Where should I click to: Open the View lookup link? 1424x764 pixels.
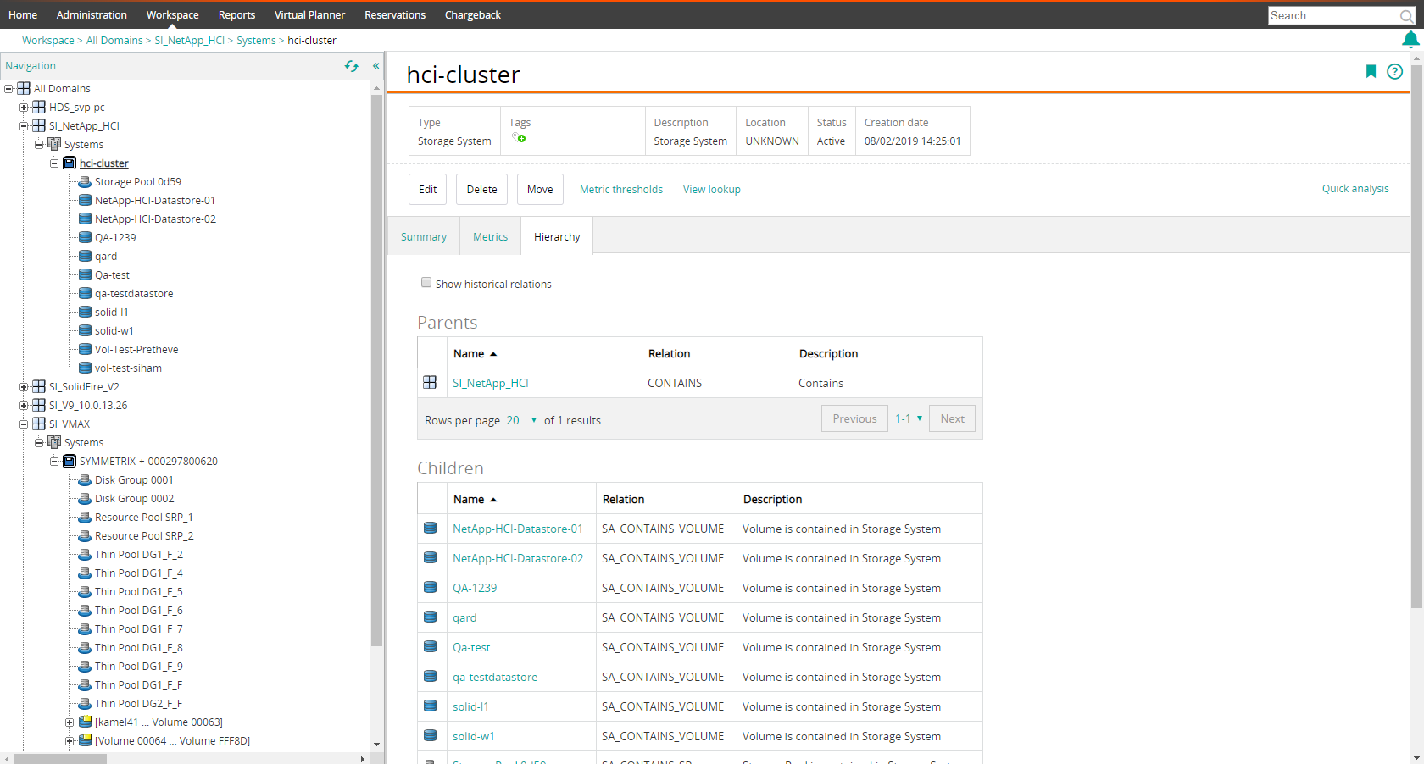point(712,189)
